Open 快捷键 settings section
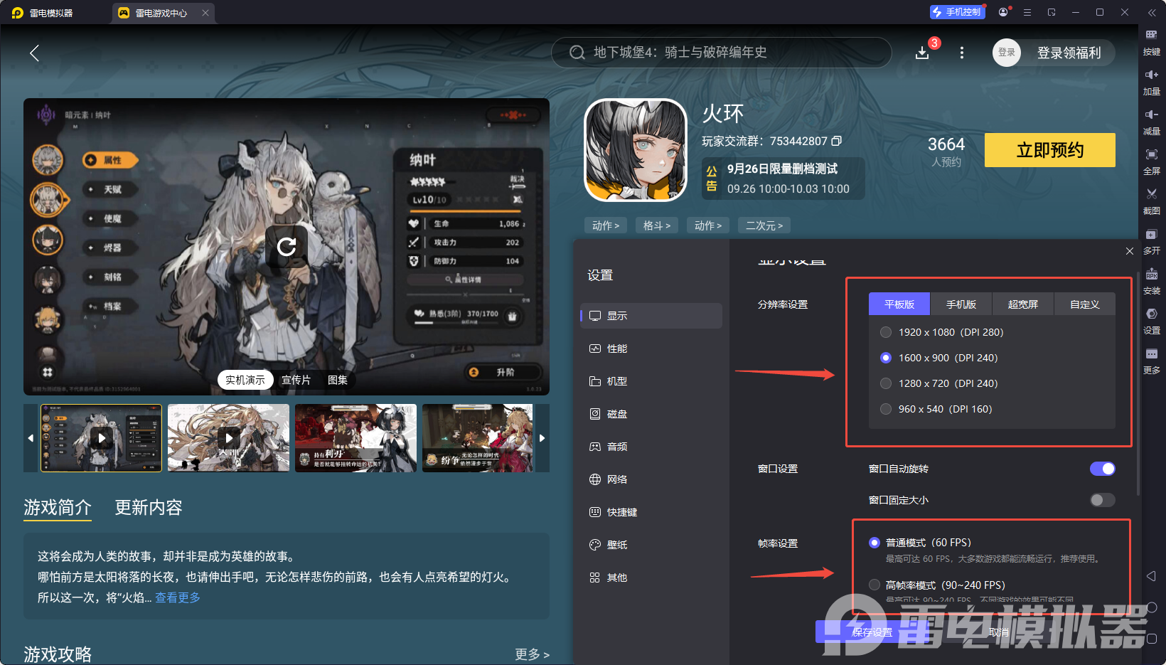Screen dimensions: 1166x665 tap(651, 512)
